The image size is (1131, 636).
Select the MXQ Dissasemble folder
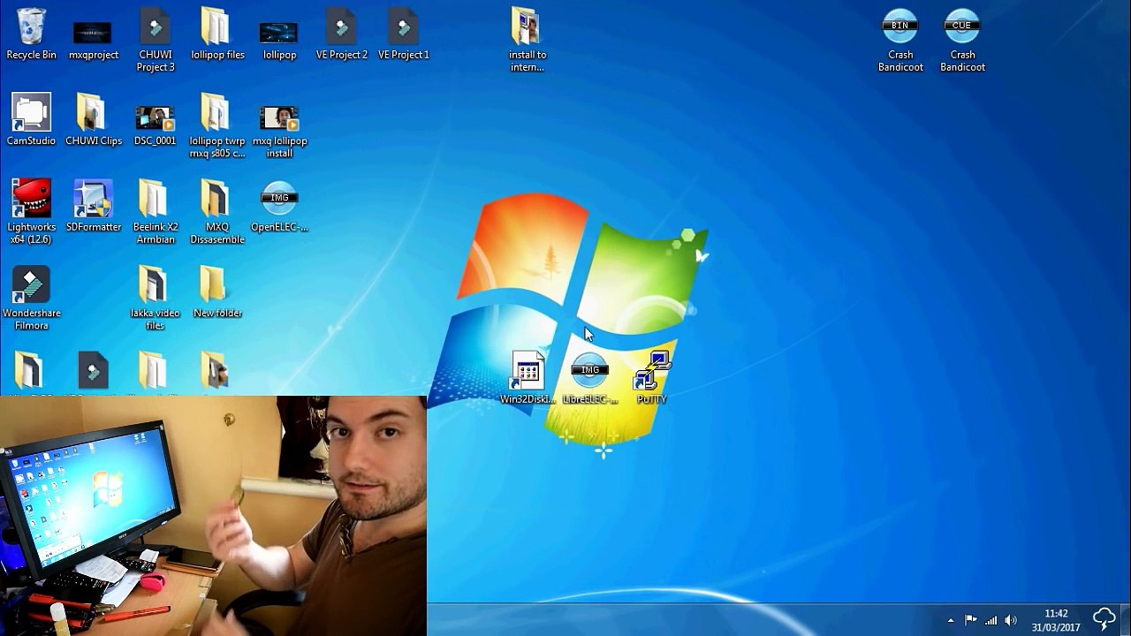pos(217,212)
